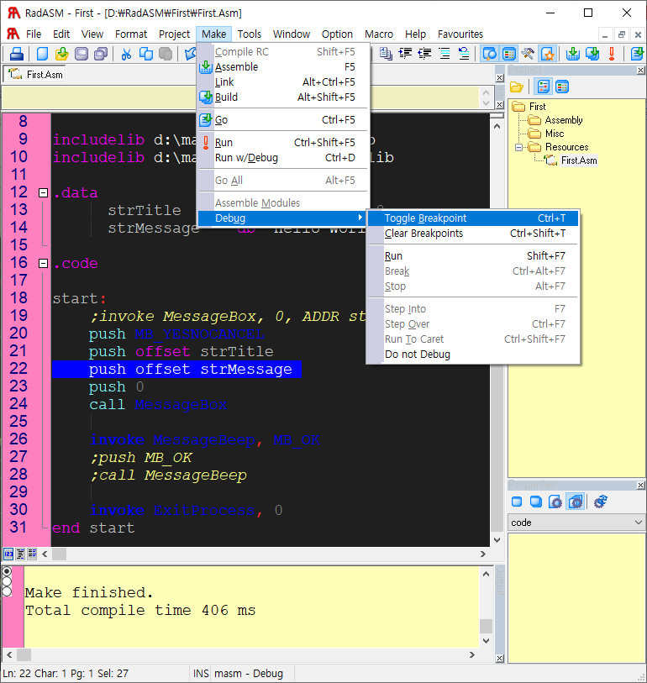Image resolution: width=647 pixels, height=683 pixels.
Task: Click the Cut scissors icon
Action: pyautogui.click(x=126, y=54)
